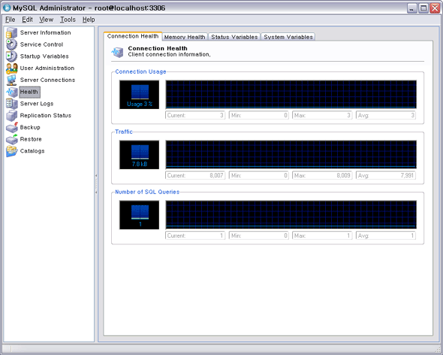
Task: Click the Traffic history graph
Action: point(291,155)
